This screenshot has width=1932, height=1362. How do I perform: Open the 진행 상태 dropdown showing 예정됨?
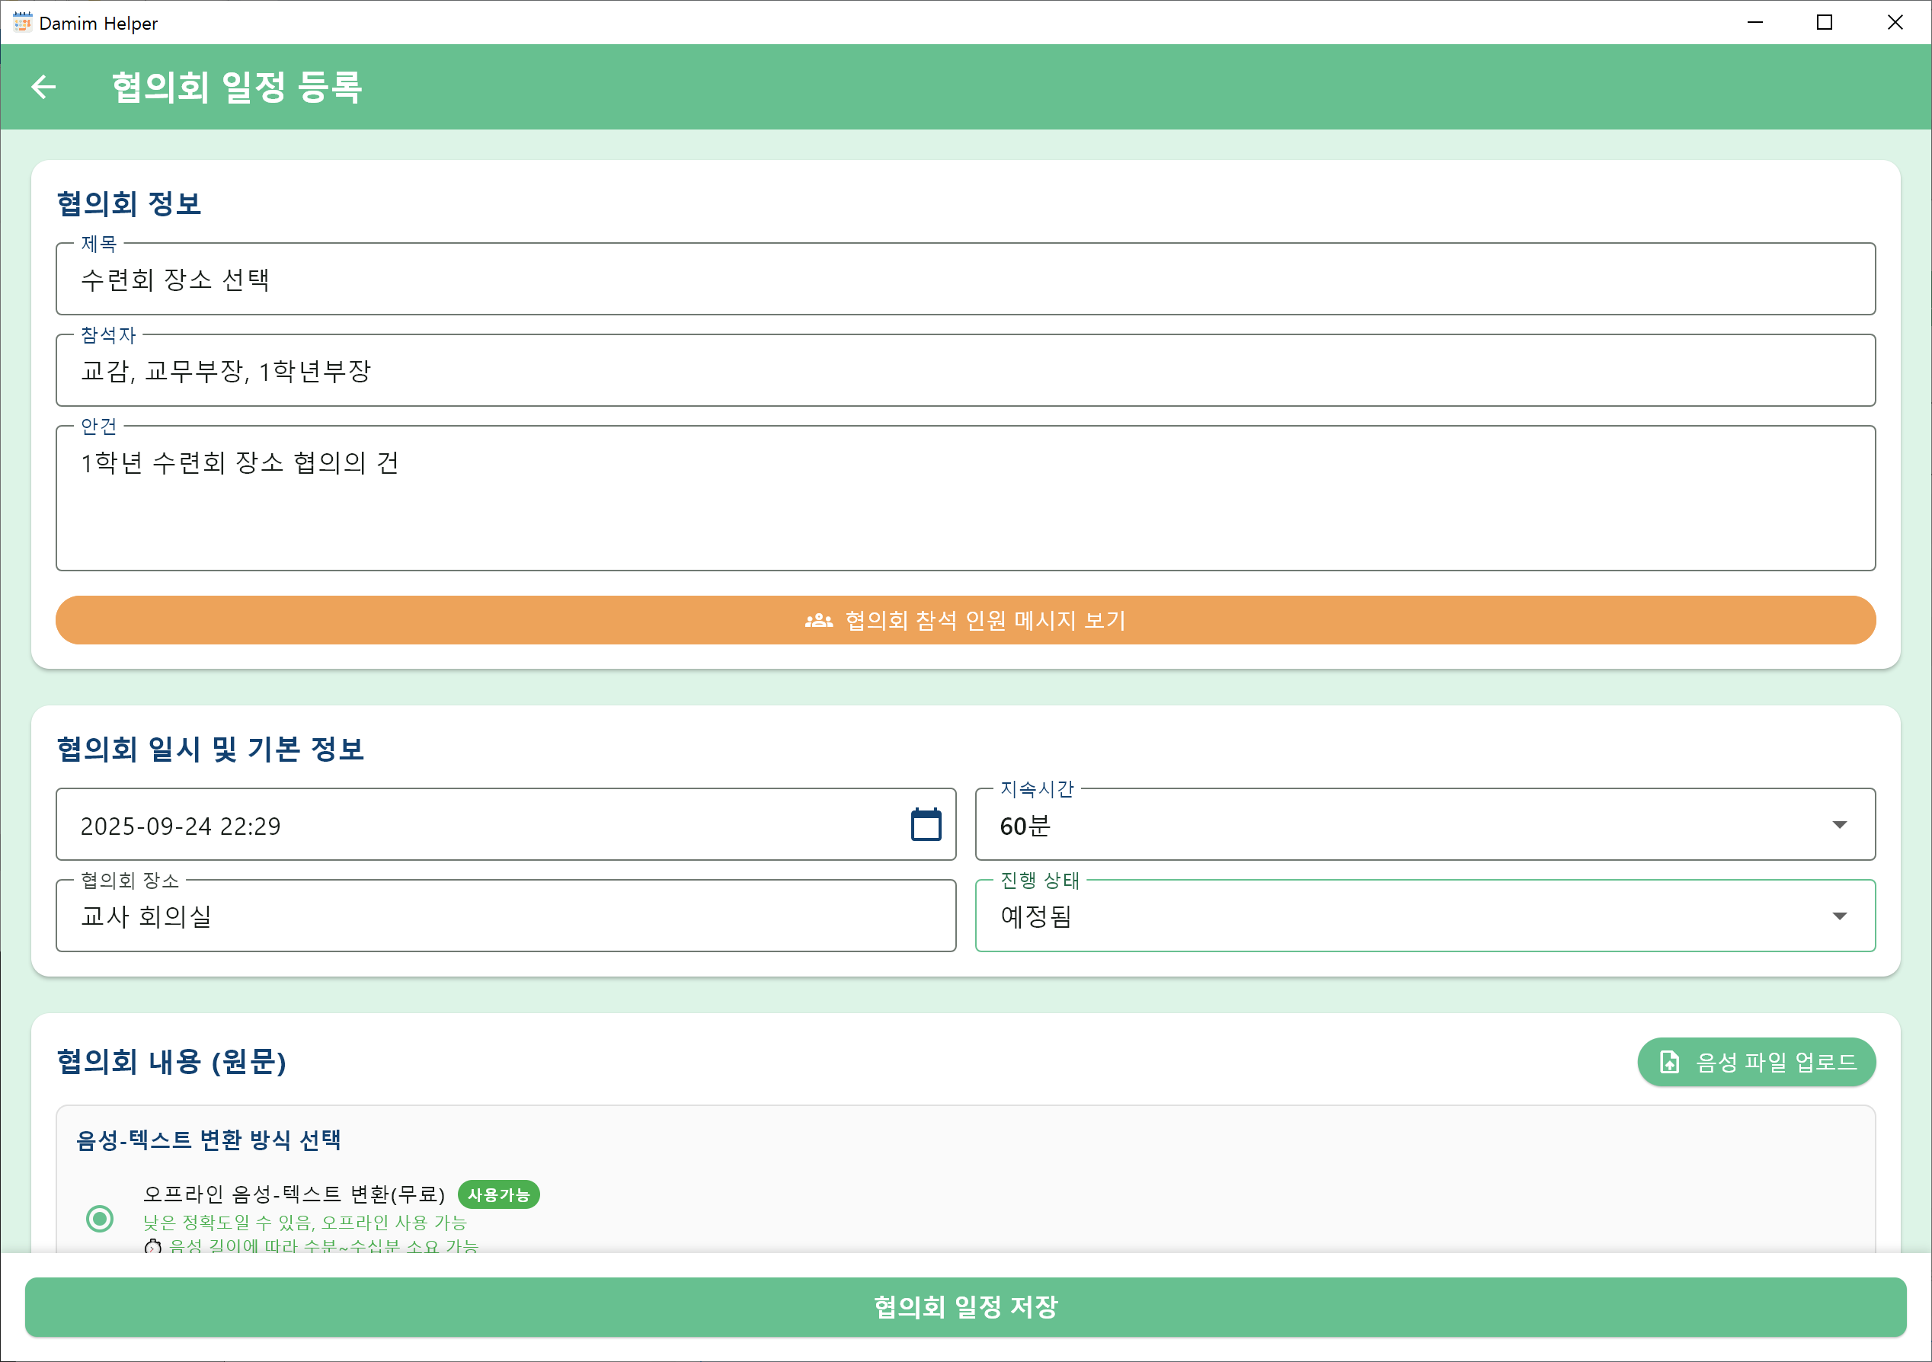(1425, 916)
